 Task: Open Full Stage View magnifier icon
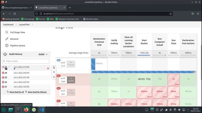pyautogui.click(x=7, y=32)
